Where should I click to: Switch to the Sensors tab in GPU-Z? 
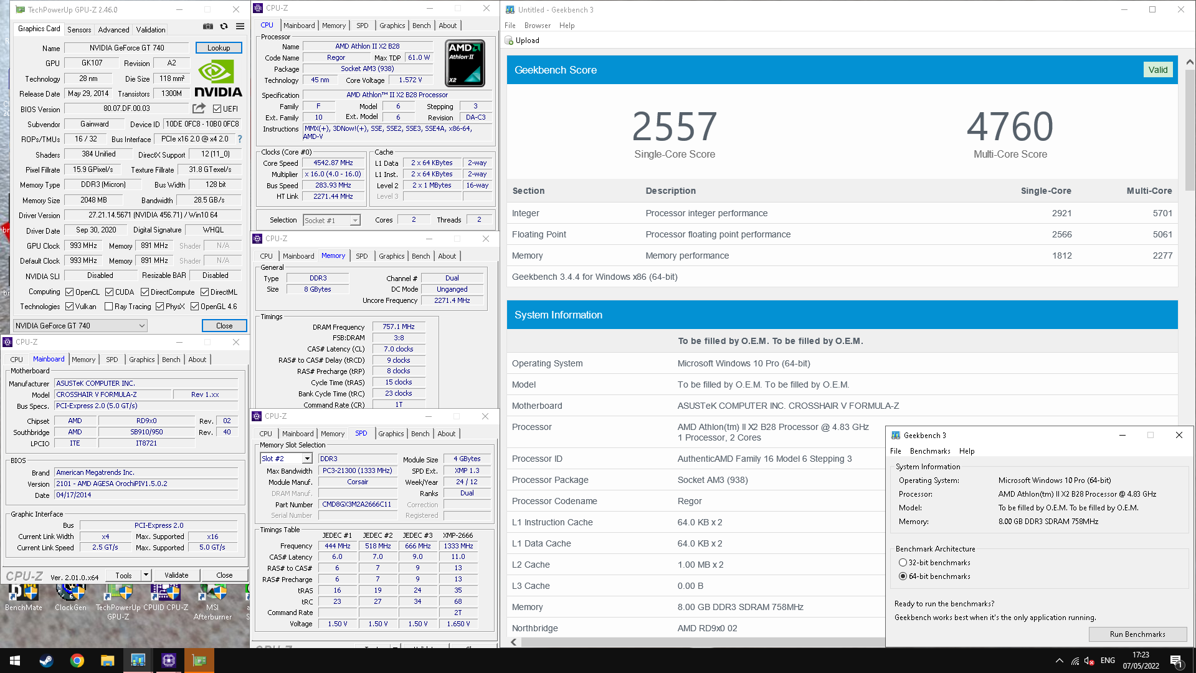point(79,29)
